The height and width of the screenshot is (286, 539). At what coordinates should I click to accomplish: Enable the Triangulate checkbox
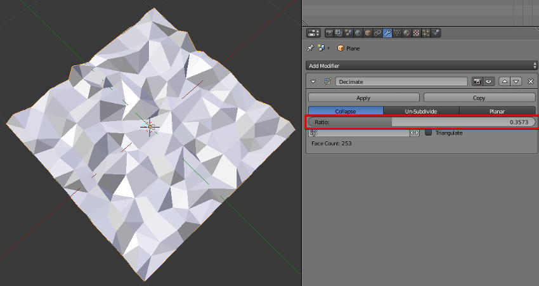tap(429, 133)
